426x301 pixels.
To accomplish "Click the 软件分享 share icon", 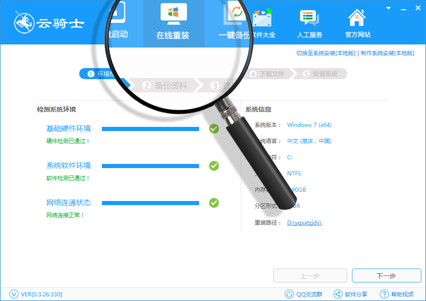I will point(351,294).
